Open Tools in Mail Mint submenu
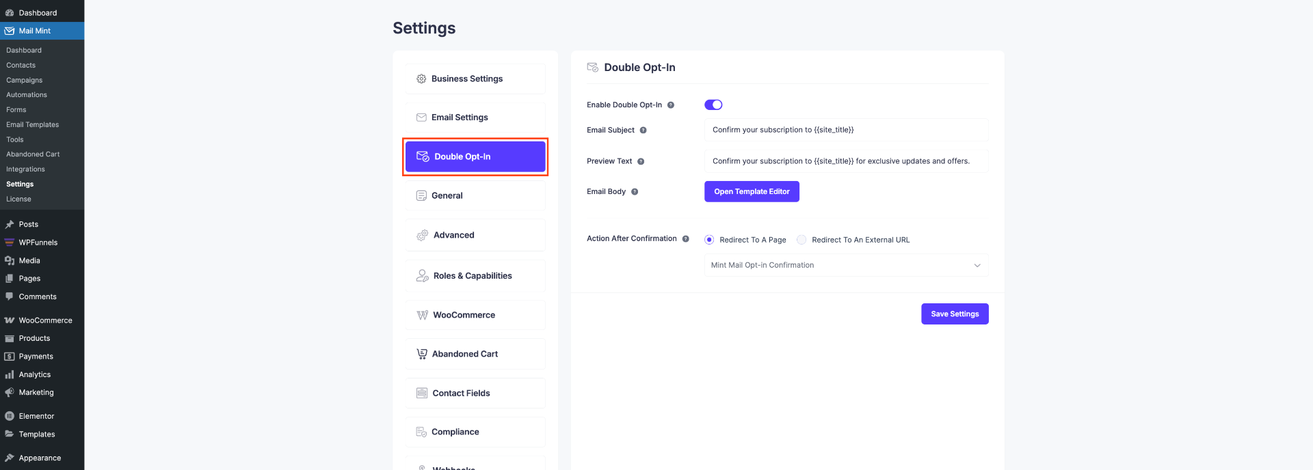The height and width of the screenshot is (470, 1313). [15, 139]
